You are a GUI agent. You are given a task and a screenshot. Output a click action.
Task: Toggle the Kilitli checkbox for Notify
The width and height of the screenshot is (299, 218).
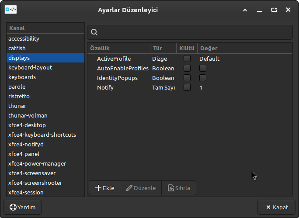click(x=187, y=87)
